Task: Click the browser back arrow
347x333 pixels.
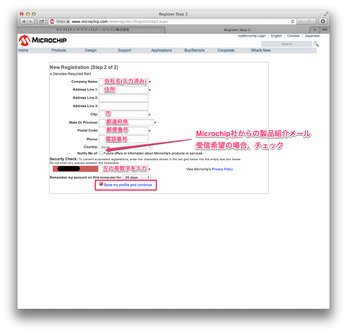Action: pyautogui.click(x=23, y=21)
